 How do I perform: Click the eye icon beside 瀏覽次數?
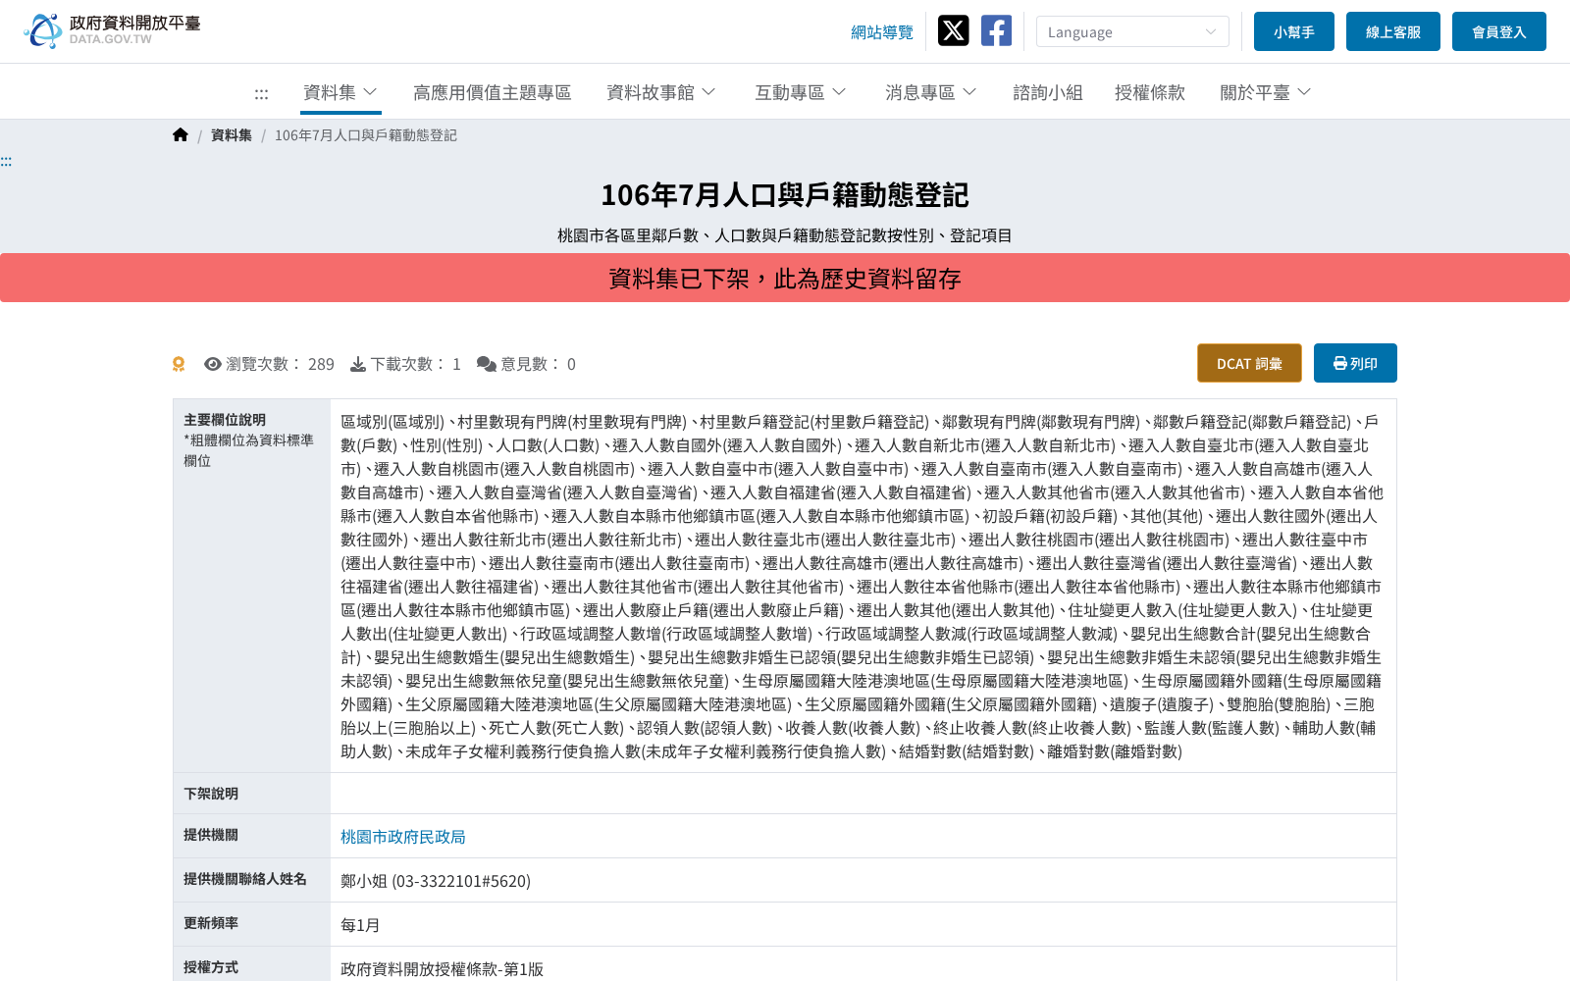click(212, 364)
